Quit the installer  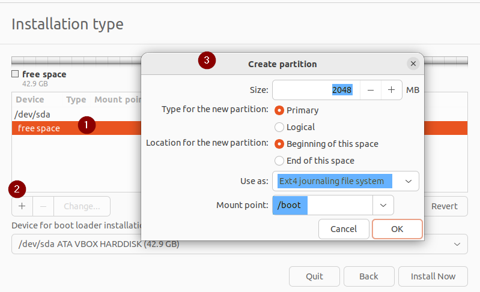[x=314, y=276]
